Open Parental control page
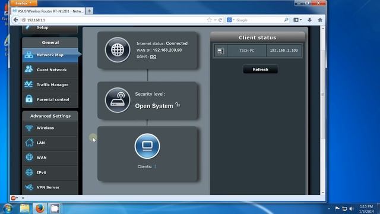380x214 pixels. coord(50,99)
